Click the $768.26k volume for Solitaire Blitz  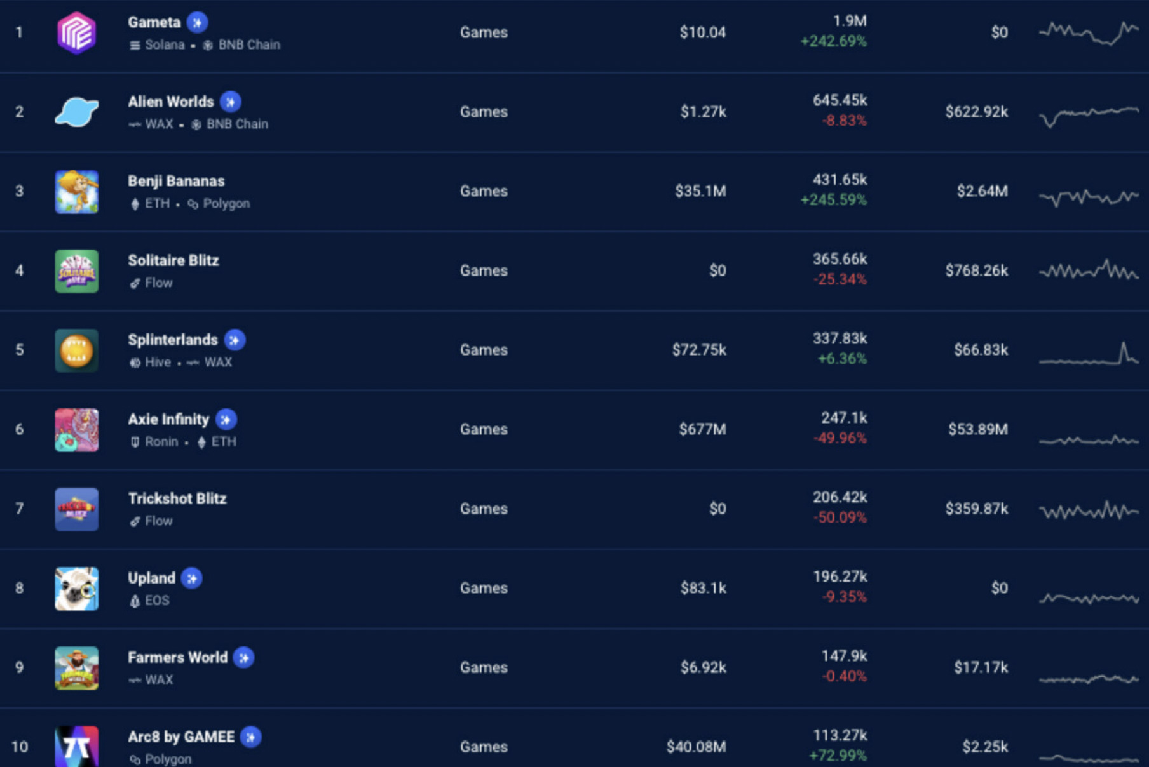[976, 270]
